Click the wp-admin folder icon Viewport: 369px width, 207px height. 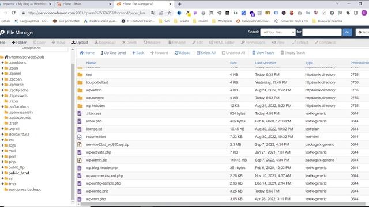pos(80,90)
